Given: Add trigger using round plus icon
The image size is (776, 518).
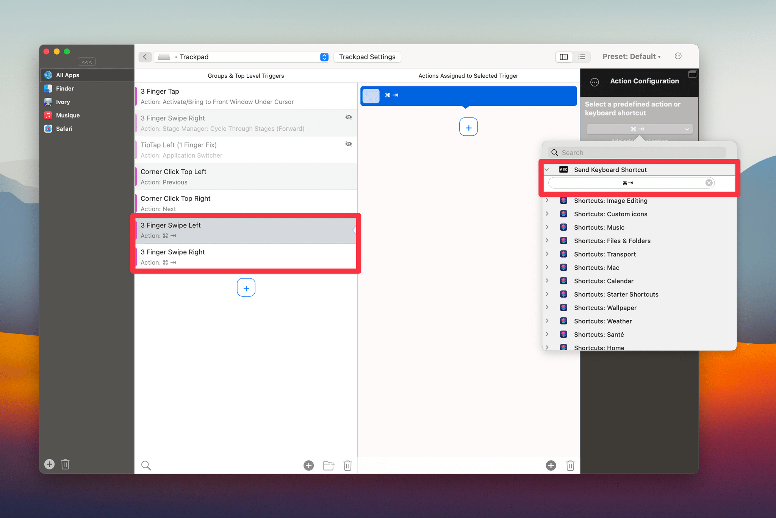Looking at the screenshot, I should [309, 465].
